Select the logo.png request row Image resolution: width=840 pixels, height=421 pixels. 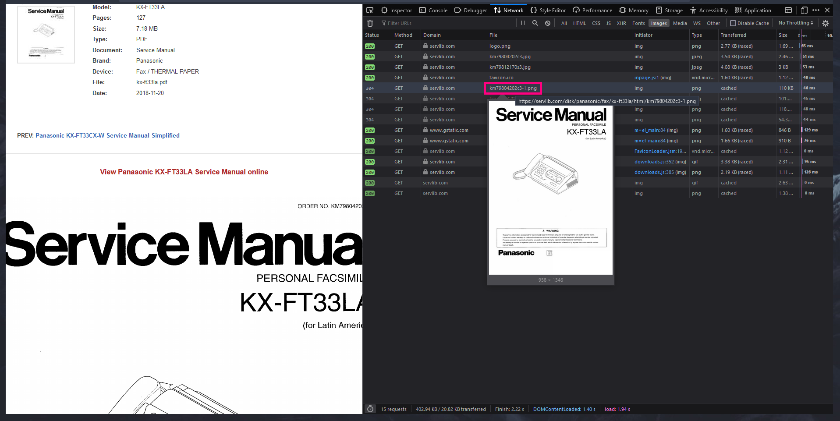click(598, 46)
